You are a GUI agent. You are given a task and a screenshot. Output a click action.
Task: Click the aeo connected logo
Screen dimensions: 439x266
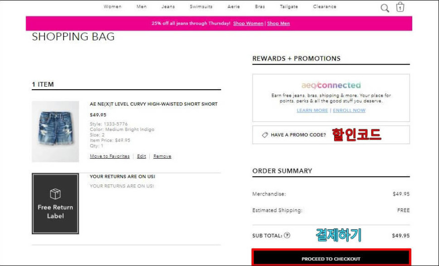[331, 85]
